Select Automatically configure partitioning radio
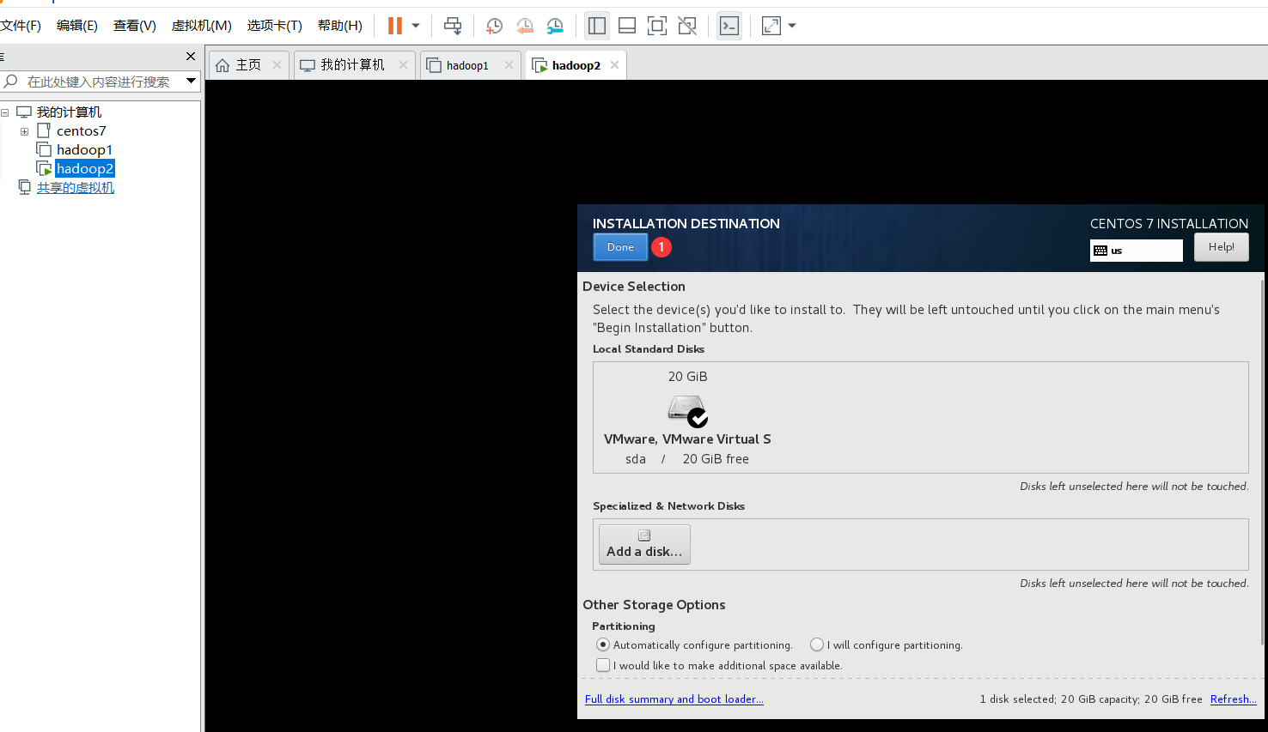This screenshot has height=732, width=1268. (x=603, y=644)
